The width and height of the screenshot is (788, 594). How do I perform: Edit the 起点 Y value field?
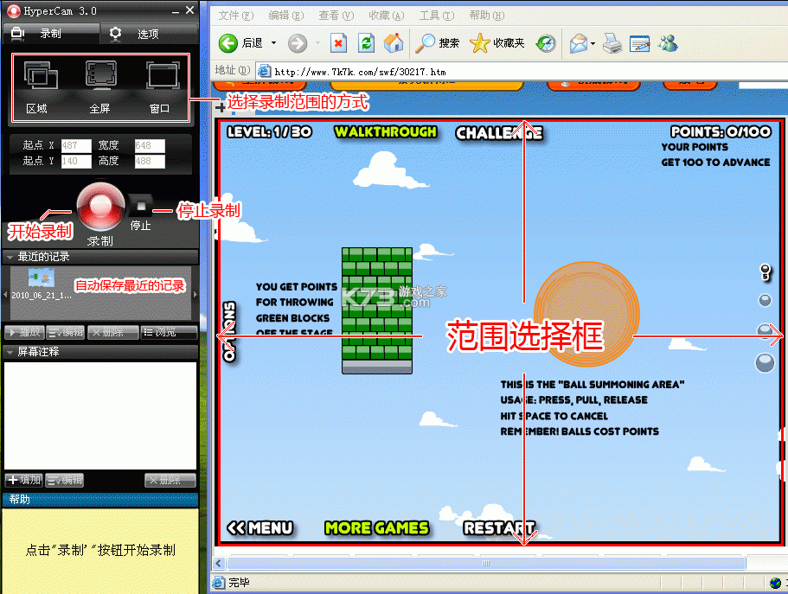[x=76, y=162]
